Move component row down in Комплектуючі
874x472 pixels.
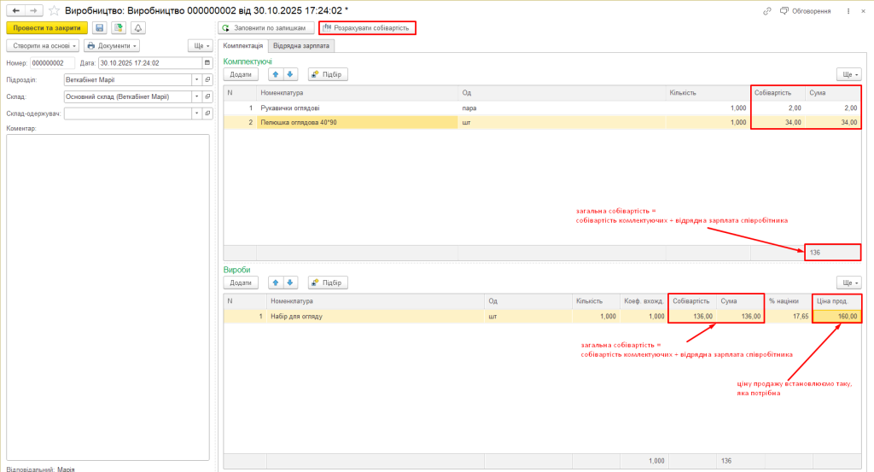pos(290,74)
